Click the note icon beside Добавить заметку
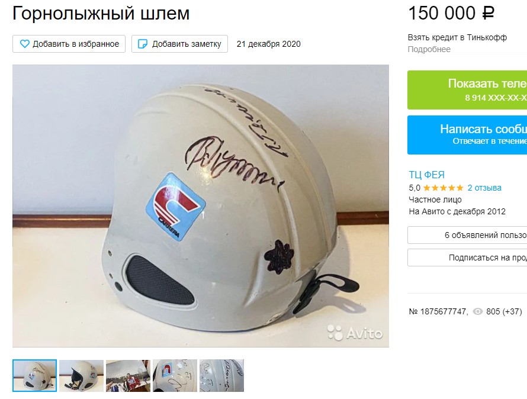527x399 pixels. [143, 44]
